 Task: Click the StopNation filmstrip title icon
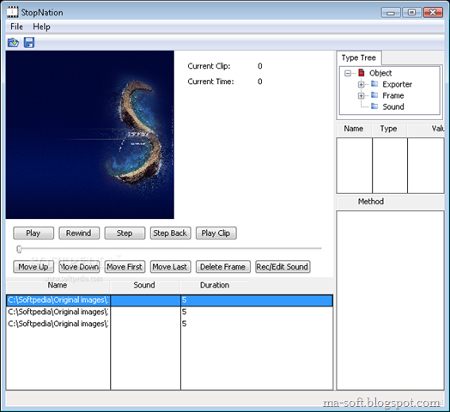[x=12, y=12]
